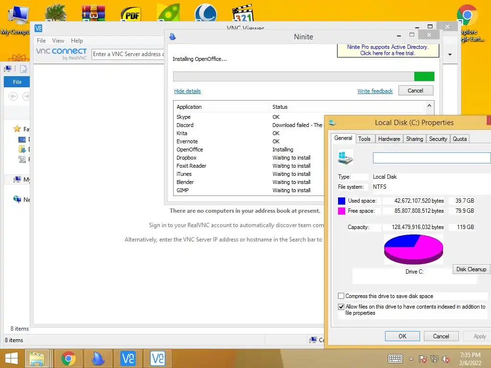Open the WinRAR desktop icon
This screenshot has height=368, width=491.
pyautogui.click(x=93, y=12)
